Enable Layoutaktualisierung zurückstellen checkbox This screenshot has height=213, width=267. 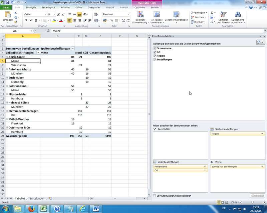(154, 196)
